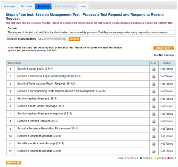Click the Description column header
Screen dimensions: 178x167
[15, 63]
